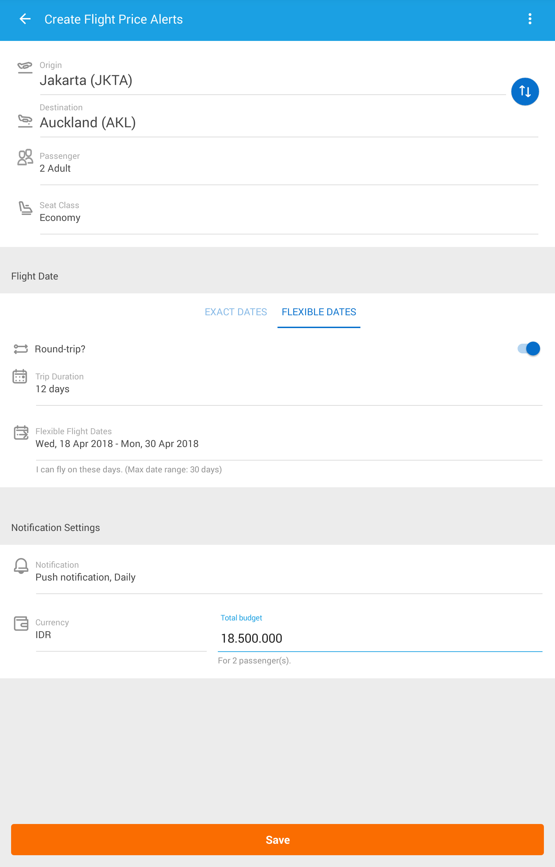Screen dimensions: 555x867
Task: Tap the plane takeoff origin icon
Action: click(x=25, y=67)
